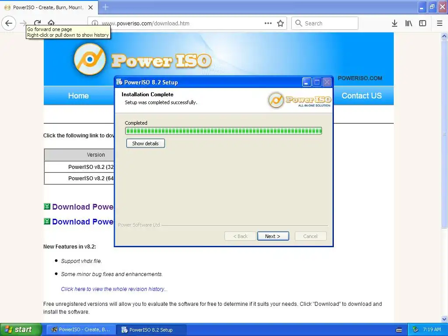Bookmark this page with star icon
The height and width of the screenshot is (336, 448).
[x=280, y=23]
